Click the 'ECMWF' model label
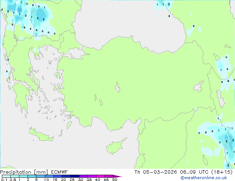Viewport: 235px width, 181px height. [59, 172]
